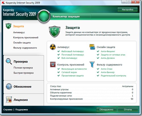Select Контроль приложений in the sidebar
The width and height of the screenshot is (142, 116).
click(x=26, y=38)
